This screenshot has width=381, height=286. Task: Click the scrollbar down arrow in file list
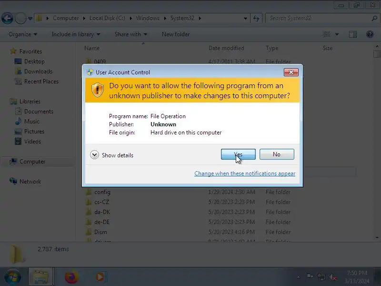377,237
